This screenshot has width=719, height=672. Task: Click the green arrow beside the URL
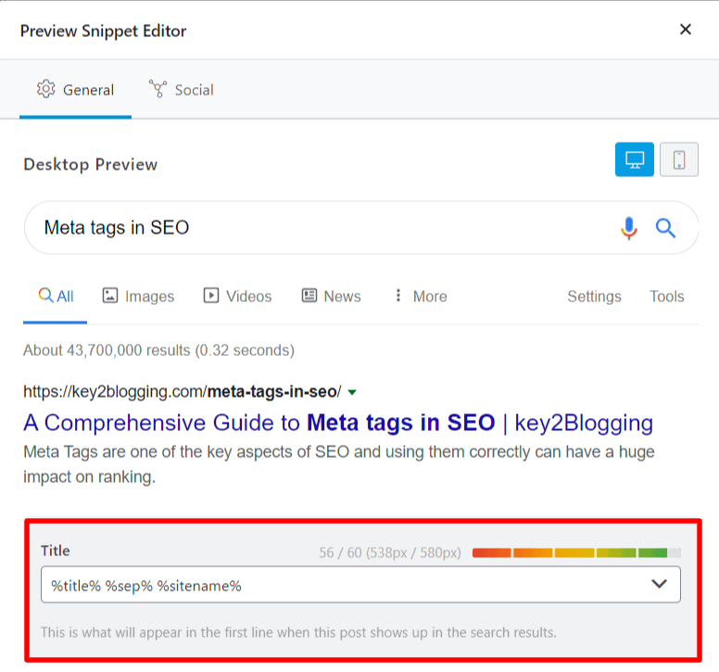352,392
